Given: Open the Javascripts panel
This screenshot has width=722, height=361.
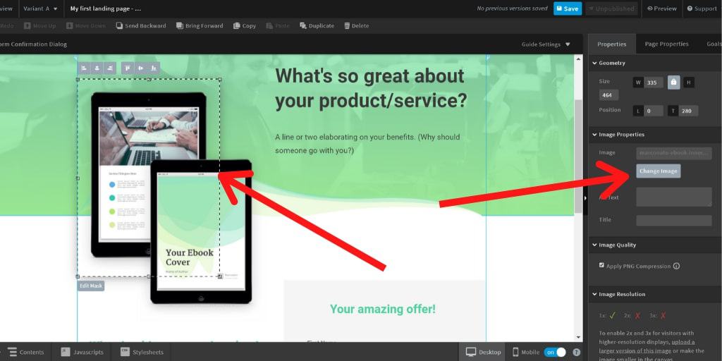Looking at the screenshot, I should coord(82,353).
